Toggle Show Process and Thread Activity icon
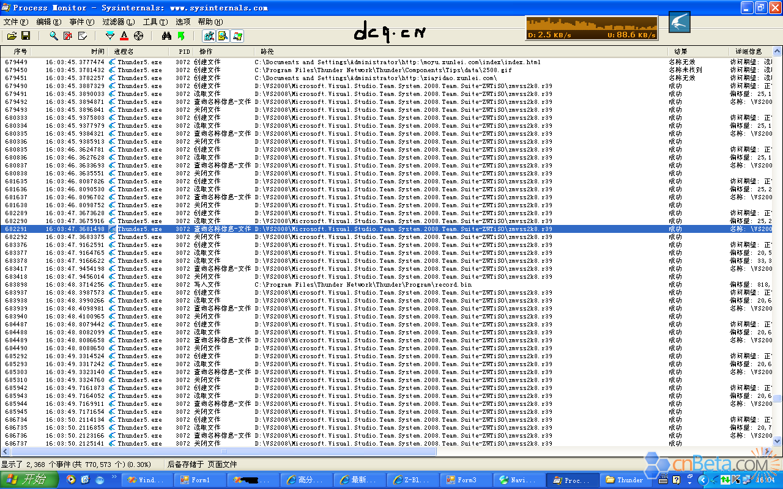 pos(237,36)
